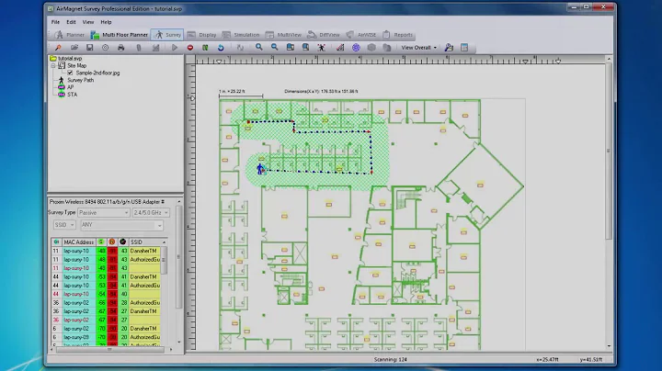This screenshot has width=662, height=371.
Task: Select the AP tree item
Action: [71, 87]
